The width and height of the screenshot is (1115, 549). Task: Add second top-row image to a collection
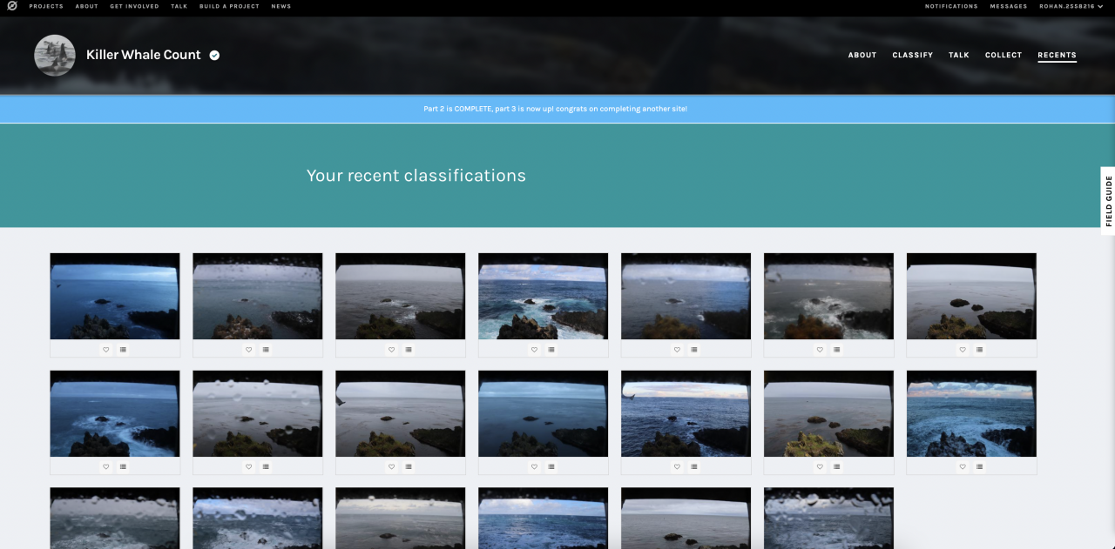(x=266, y=349)
